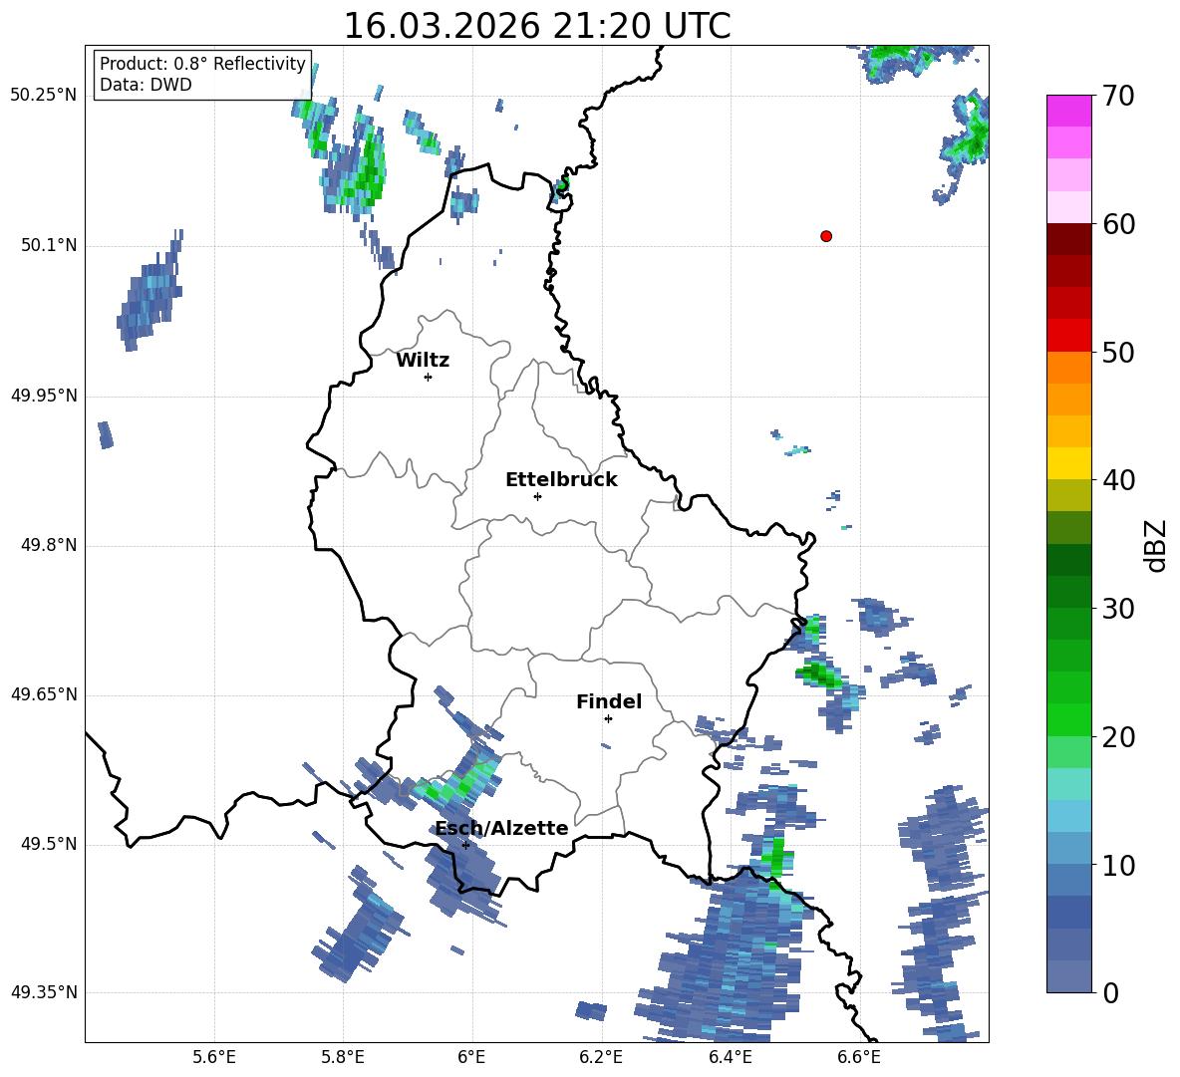Click the 6.2°E longitude label

pyautogui.click(x=601, y=1057)
